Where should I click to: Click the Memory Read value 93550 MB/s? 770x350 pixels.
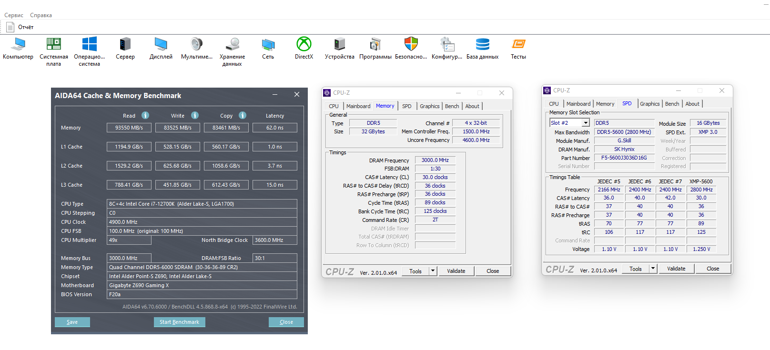coord(129,128)
